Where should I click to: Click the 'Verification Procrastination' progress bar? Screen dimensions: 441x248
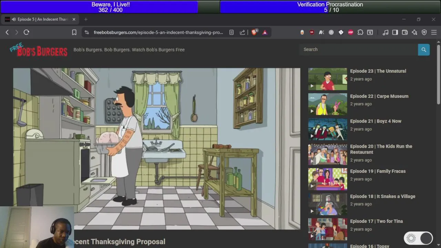[330, 7]
